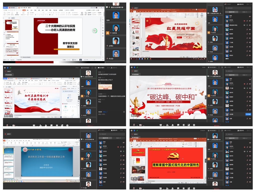Toggle 包咏's camera in 碳达峰 member list
Viewport: 256px width, 192px height.
tap(250, 79)
